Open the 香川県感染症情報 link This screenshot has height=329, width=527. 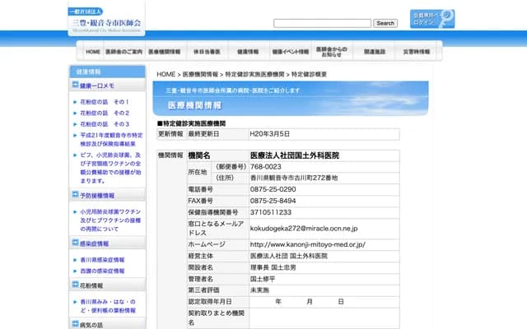102,259
